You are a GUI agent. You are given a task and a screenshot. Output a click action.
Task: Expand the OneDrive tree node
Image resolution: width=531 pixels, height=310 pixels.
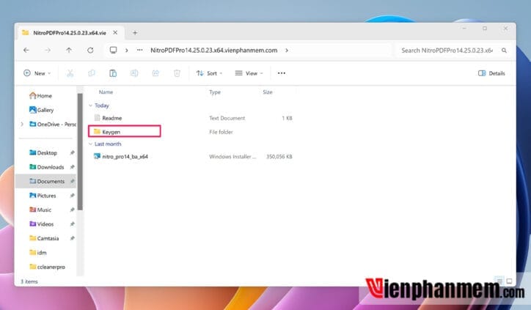[22, 124]
